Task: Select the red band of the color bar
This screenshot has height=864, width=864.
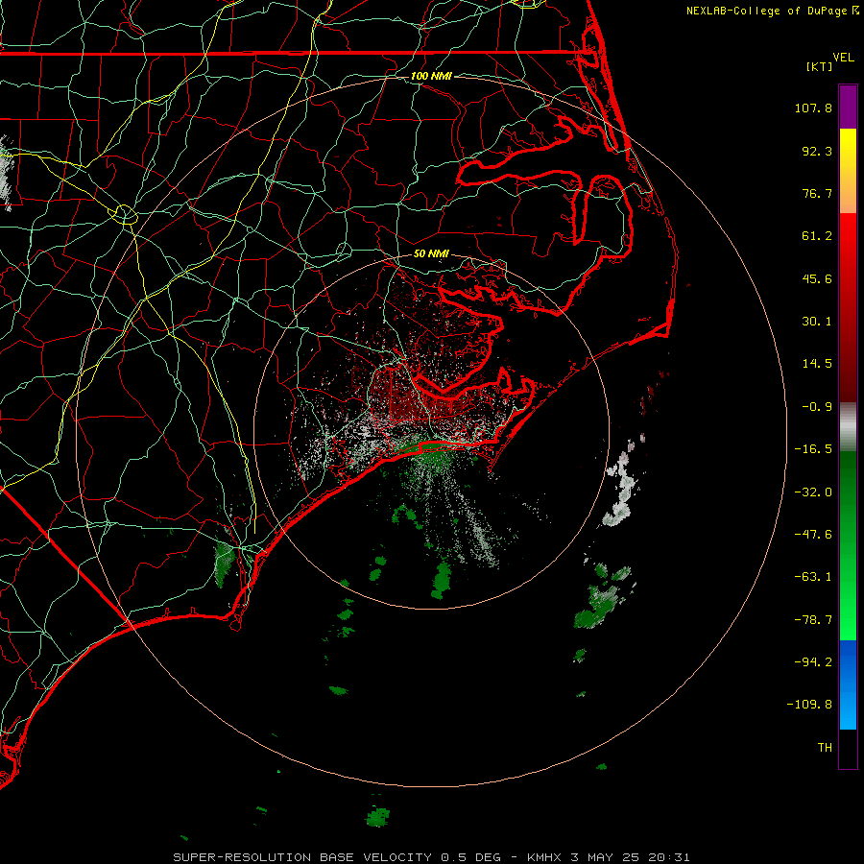Action: click(x=848, y=307)
